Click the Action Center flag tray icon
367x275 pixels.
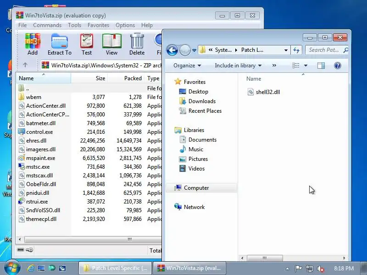(298, 269)
